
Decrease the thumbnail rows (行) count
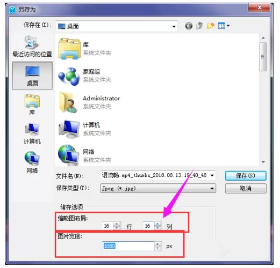(117, 228)
